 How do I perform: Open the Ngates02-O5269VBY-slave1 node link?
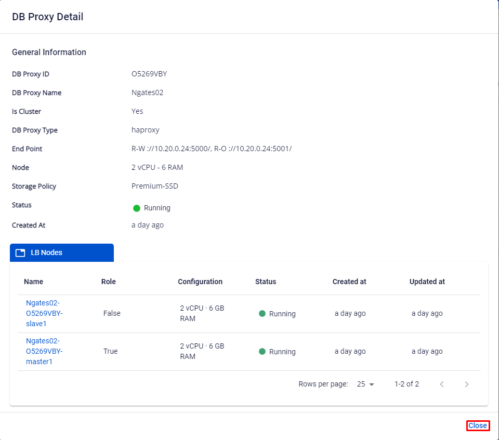click(44, 313)
